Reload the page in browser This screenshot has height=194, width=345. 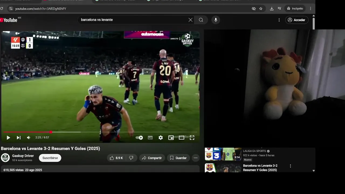tap(2, 9)
